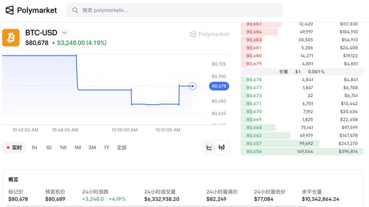The width and height of the screenshot is (369, 207).
Task: Click the orange Bitcoin icon
Action: tap(11, 38)
